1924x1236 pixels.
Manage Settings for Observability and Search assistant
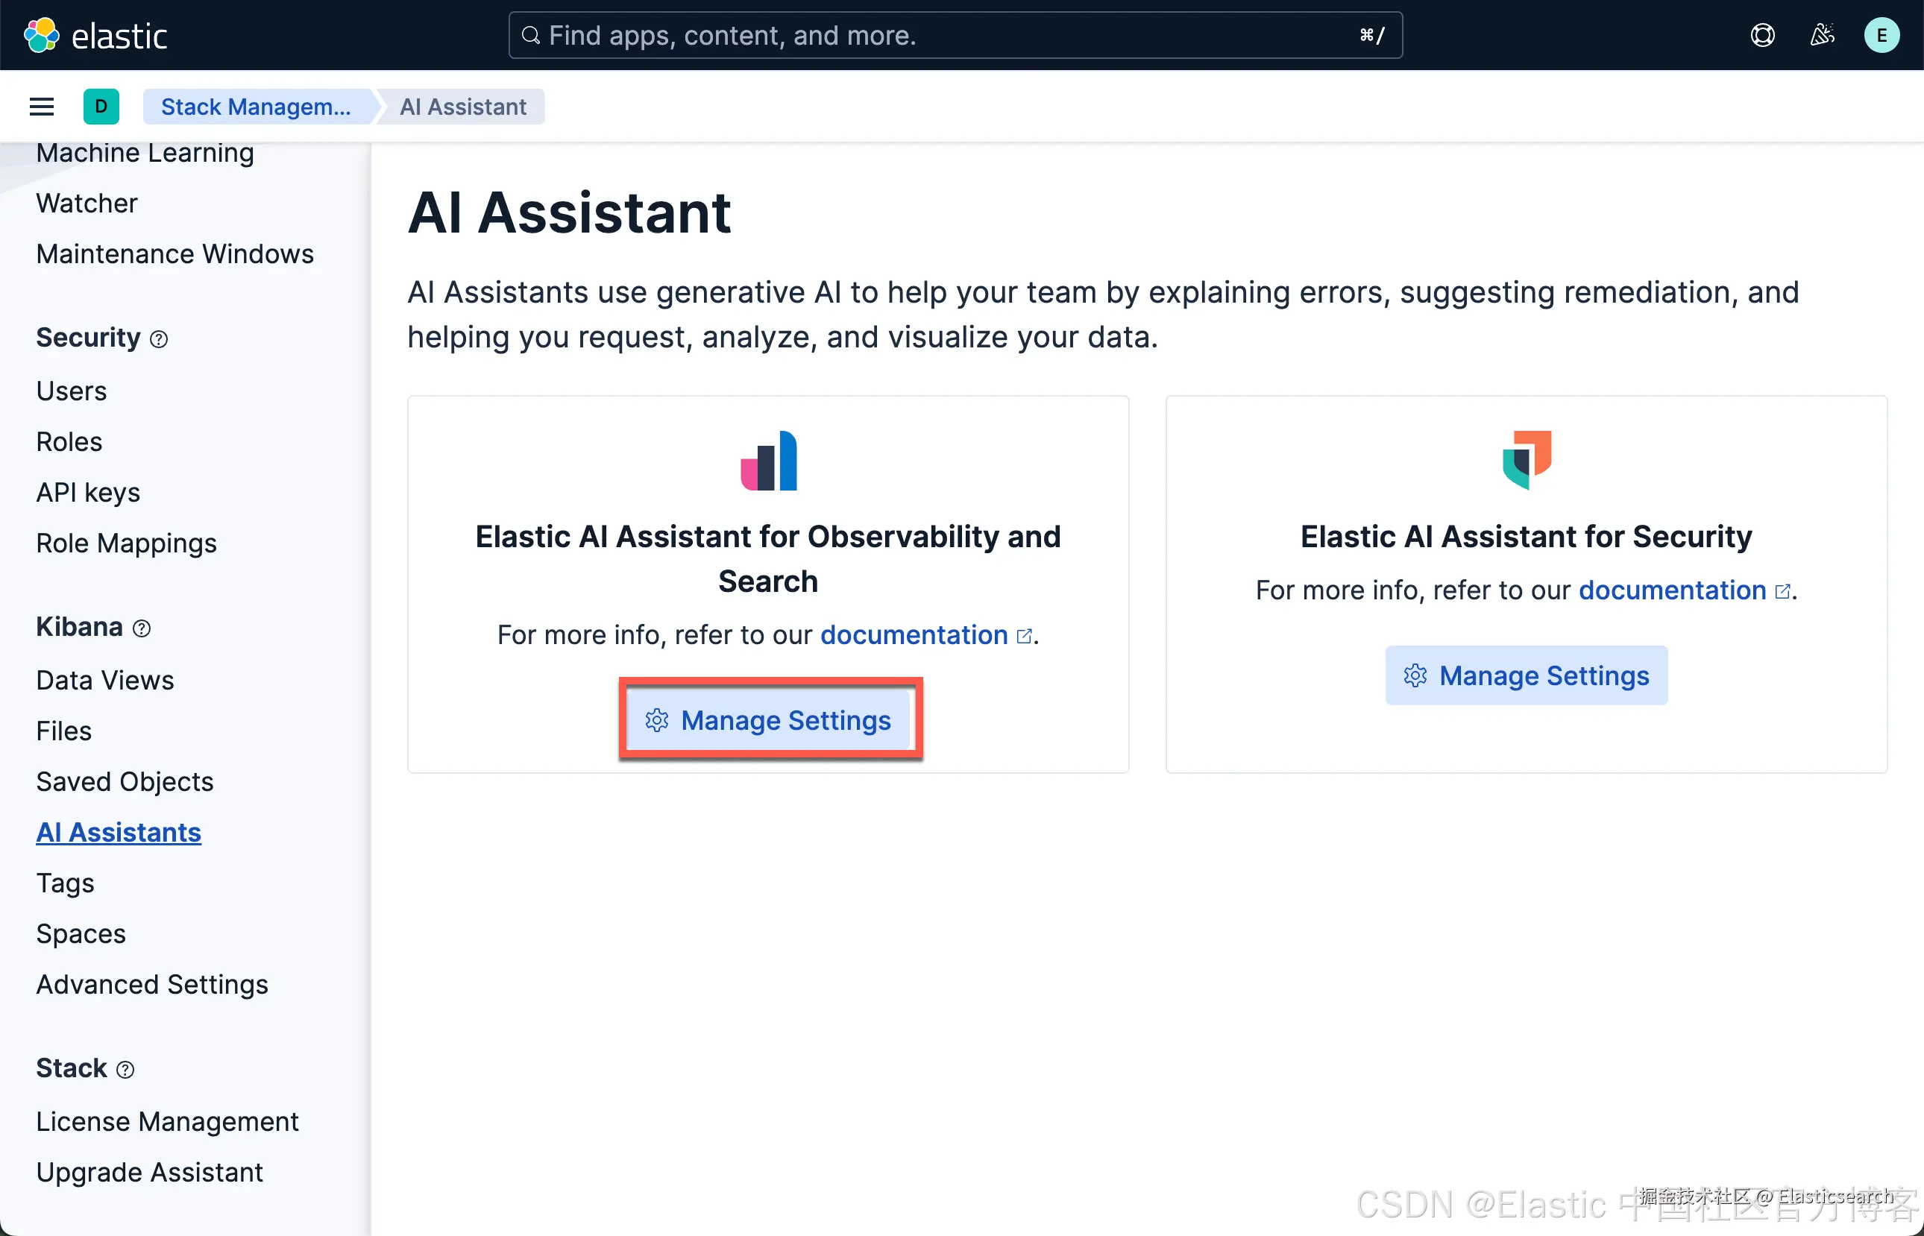[769, 720]
